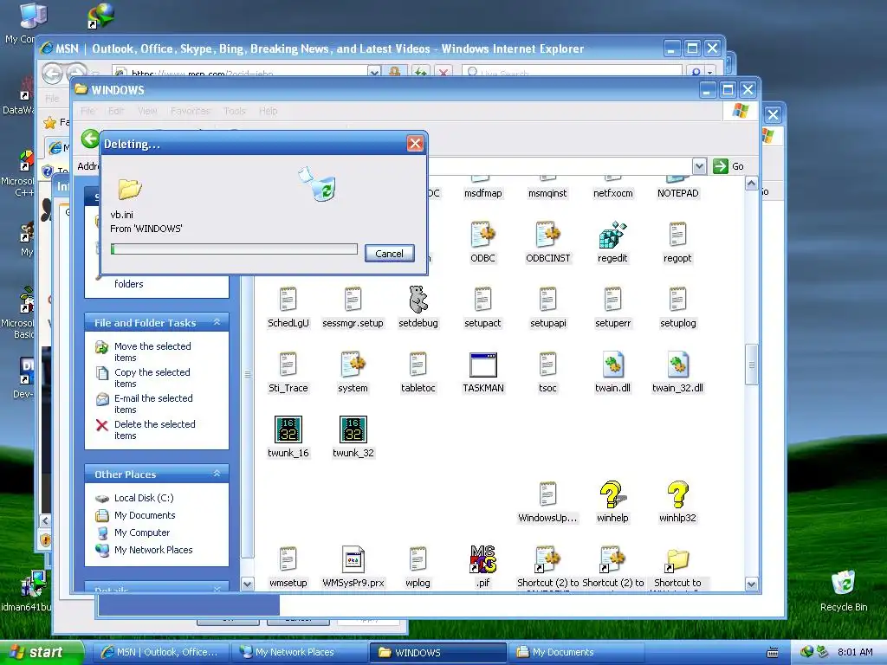Open the View menu in WINDOWS
Image resolution: width=887 pixels, height=665 pixels.
click(x=147, y=111)
